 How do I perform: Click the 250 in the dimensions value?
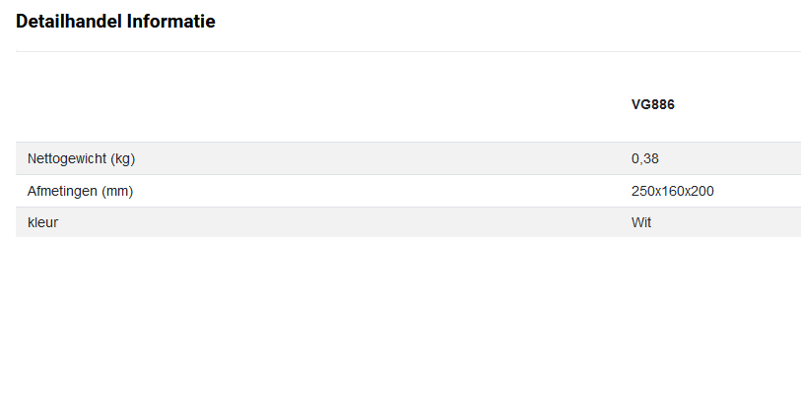pos(643,191)
